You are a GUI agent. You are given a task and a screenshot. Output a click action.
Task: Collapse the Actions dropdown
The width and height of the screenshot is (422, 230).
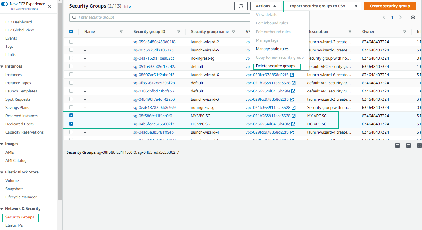pos(266,6)
